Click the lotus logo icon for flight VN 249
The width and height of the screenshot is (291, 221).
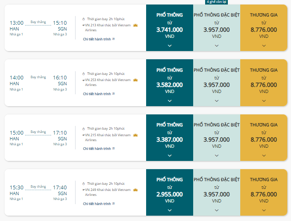pyautogui.click(x=135, y=190)
